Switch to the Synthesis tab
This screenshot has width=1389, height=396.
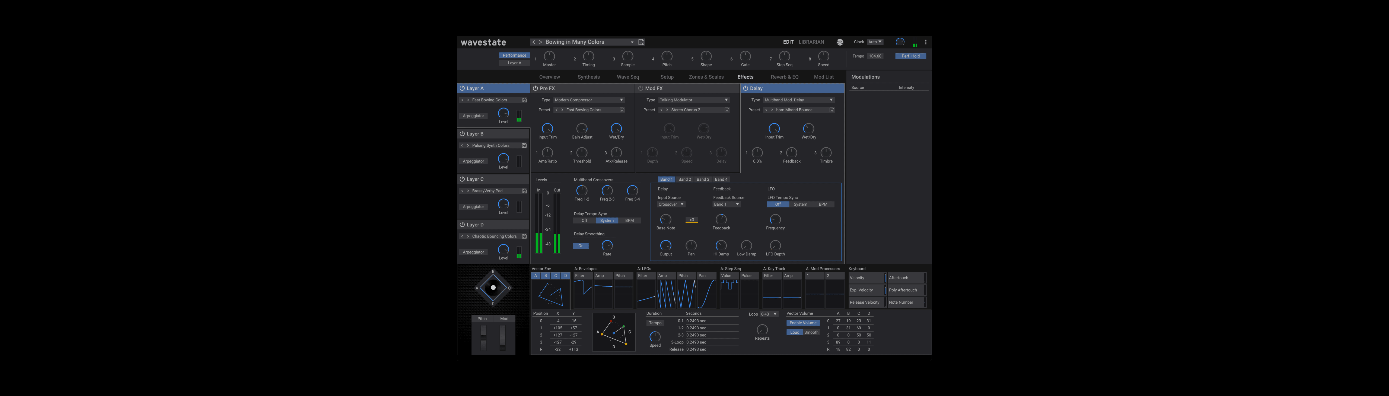[589, 77]
